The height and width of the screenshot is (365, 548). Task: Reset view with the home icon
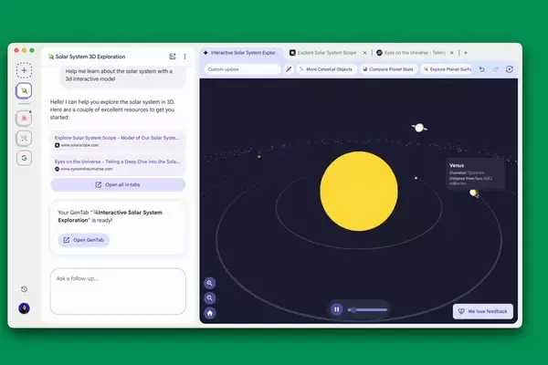tap(210, 313)
